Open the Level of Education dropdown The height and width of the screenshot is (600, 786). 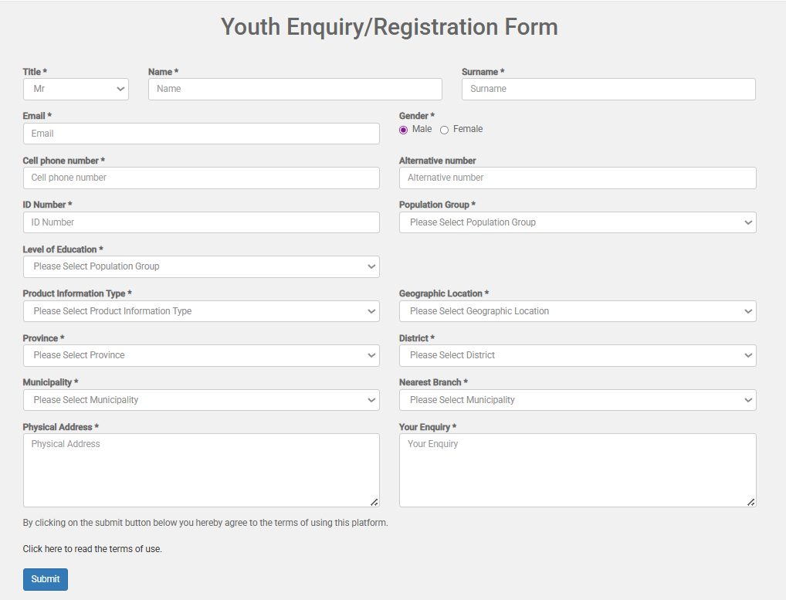pyautogui.click(x=201, y=266)
